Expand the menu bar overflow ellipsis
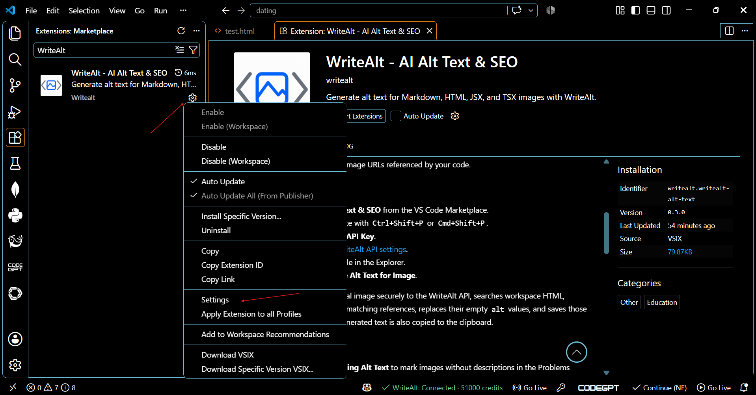Viewport: 756px width, 395px height. (x=183, y=11)
